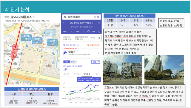Click the 상현역 주변 깨끗하고 정돈된 상권 text
The height and width of the screenshot is (108, 191).
[x=123, y=32]
